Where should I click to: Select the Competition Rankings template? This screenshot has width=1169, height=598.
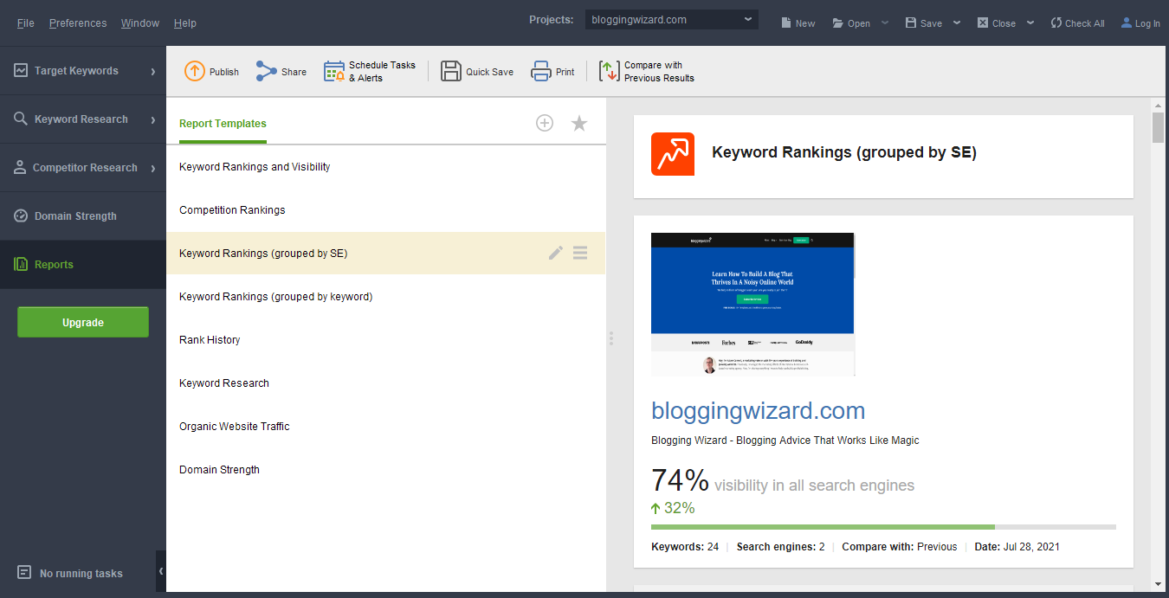[385, 210]
